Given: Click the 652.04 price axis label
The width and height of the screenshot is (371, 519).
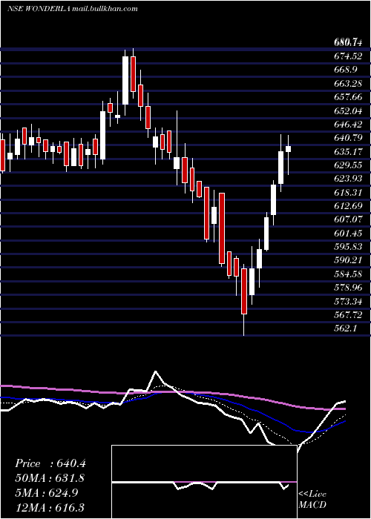Looking at the screenshot, I should [348, 110].
